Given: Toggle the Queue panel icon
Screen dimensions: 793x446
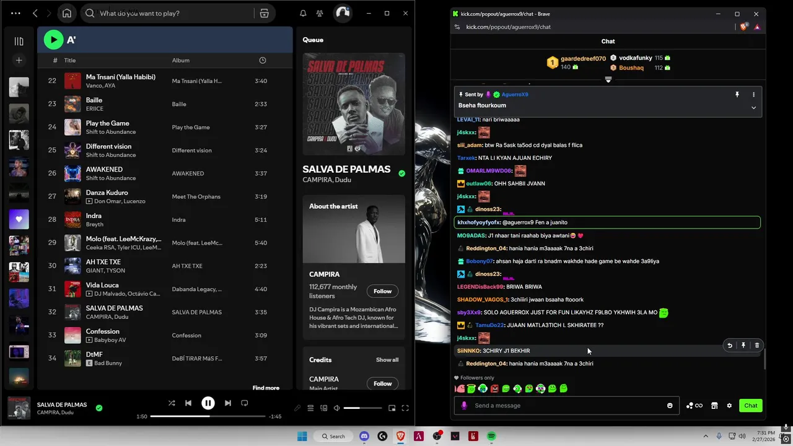Looking at the screenshot, I should click(311, 408).
